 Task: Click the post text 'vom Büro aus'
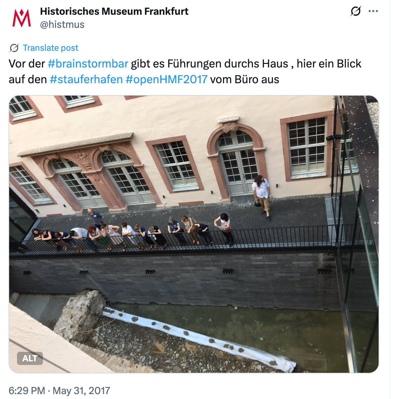(x=245, y=79)
